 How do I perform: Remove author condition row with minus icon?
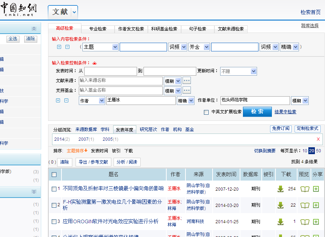[x=67, y=101]
